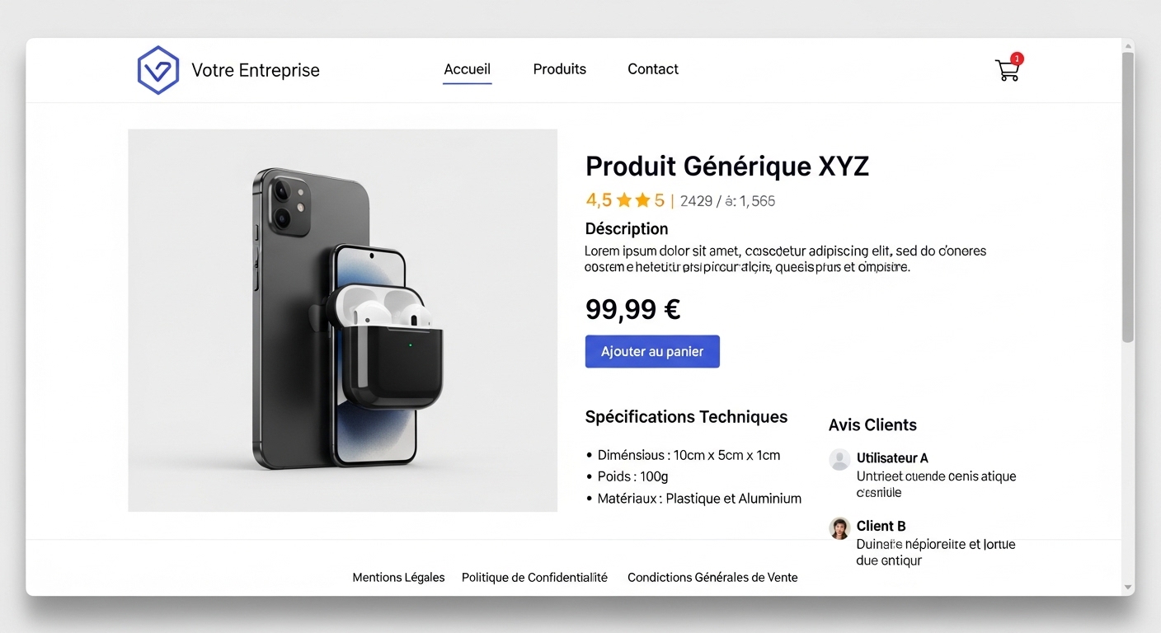Click the second gold rating star

tap(642, 200)
